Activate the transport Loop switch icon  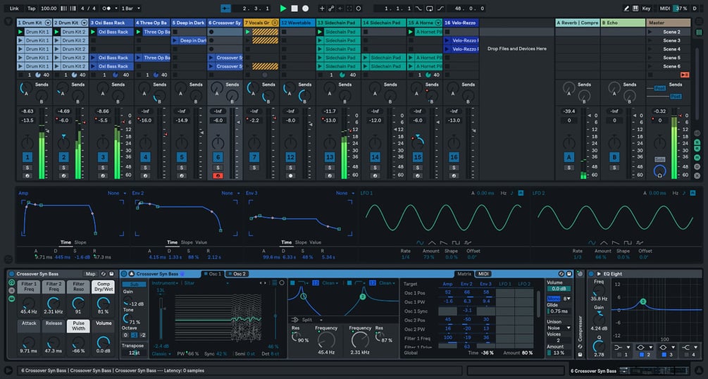[430, 8]
